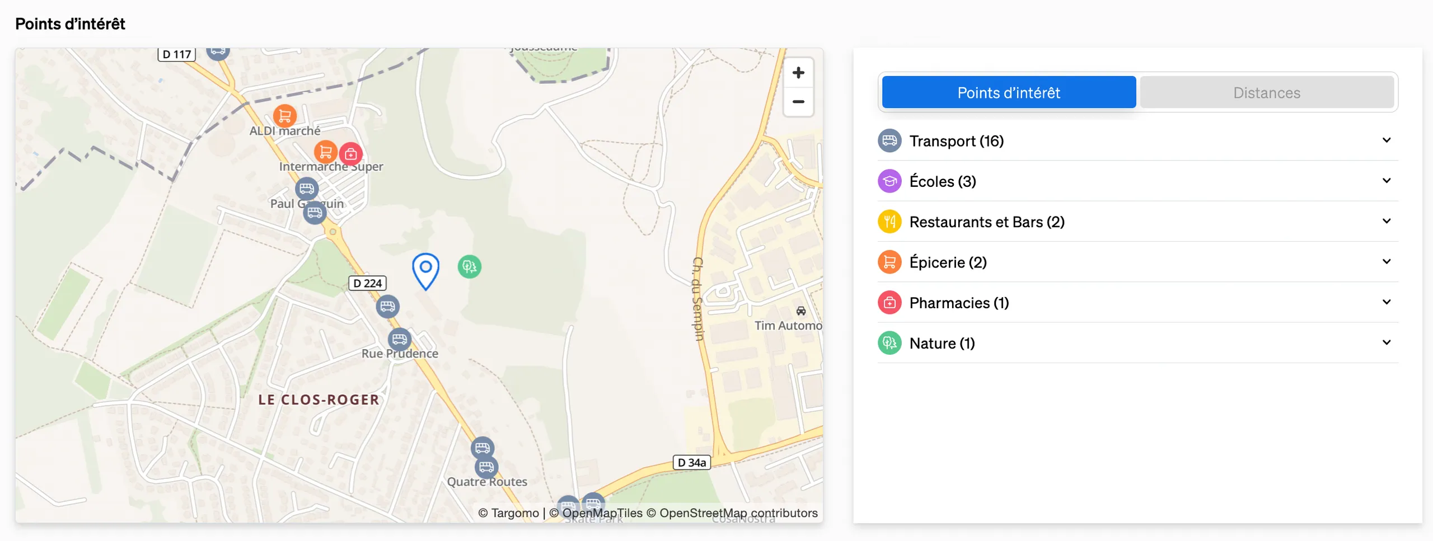Click bus stop marker above Paul Gauguin label
The image size is (1433, 541).
307,189
